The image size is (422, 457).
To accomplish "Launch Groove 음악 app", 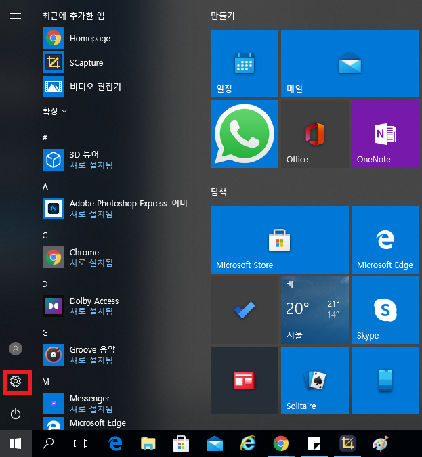I will pyautogui.click(x=79, y=355).
